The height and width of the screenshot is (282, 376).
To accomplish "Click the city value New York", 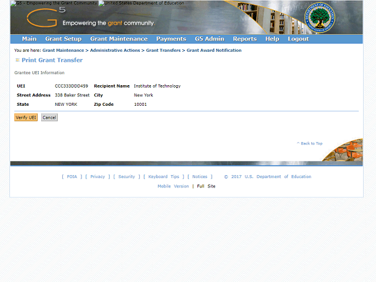I will (x=143, y=95).
